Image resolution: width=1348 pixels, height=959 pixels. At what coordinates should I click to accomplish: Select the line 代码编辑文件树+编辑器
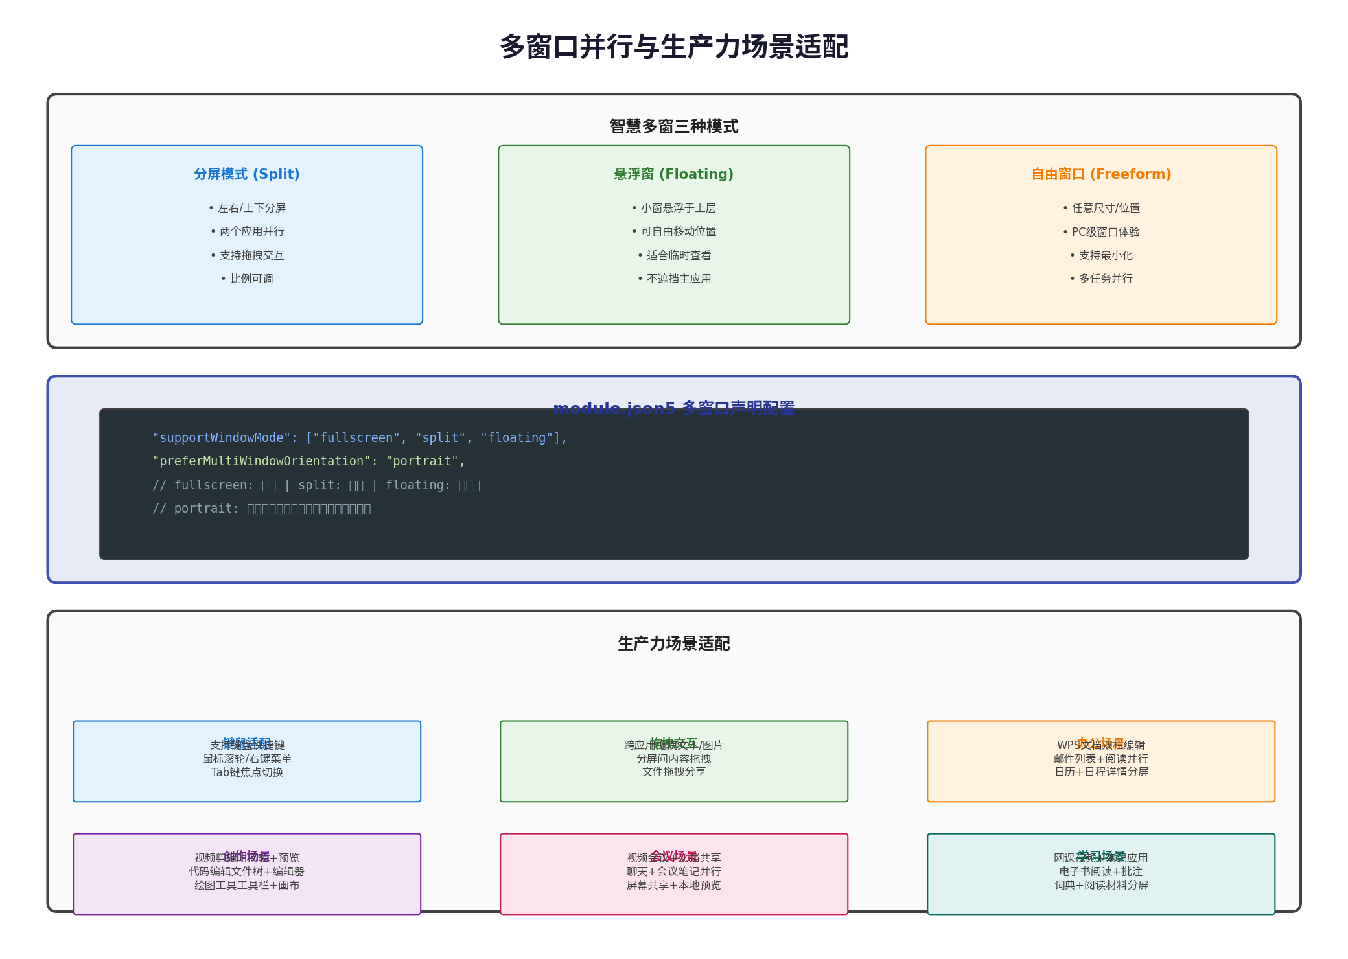(x=247, y=872)
